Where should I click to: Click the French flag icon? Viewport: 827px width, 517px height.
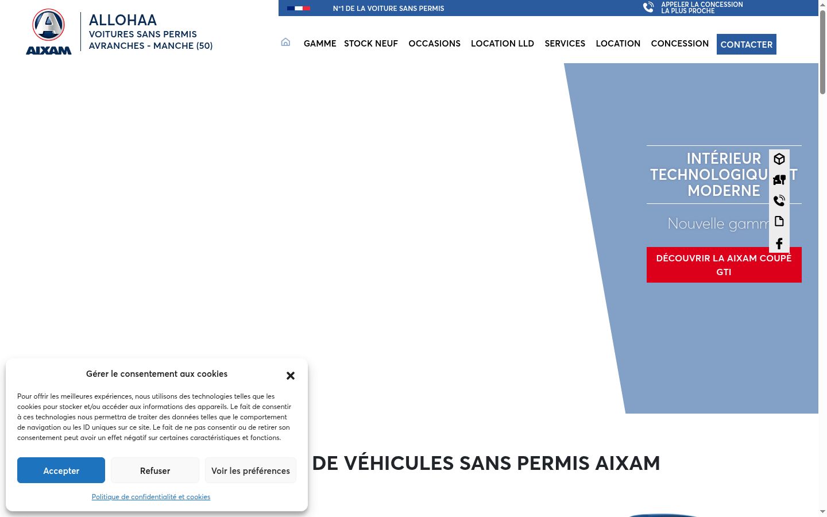[x=299, y=8]
